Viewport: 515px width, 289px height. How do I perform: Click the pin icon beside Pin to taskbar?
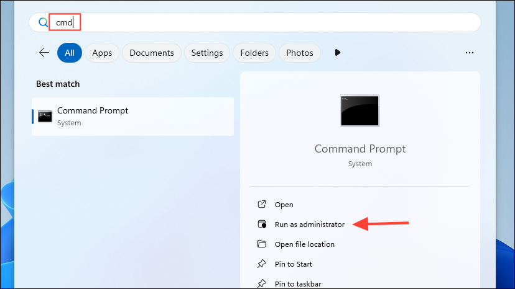[x=262, y=283]
